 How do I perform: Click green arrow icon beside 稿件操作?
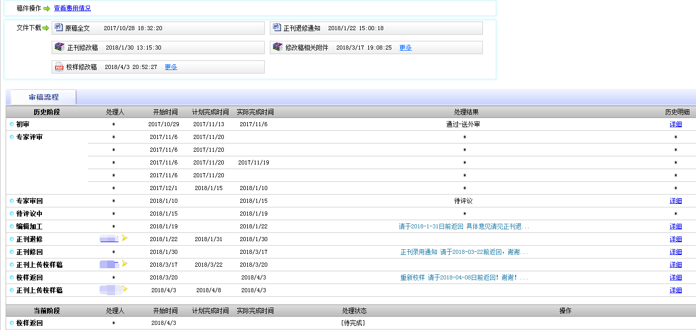[x=47, y=8]
